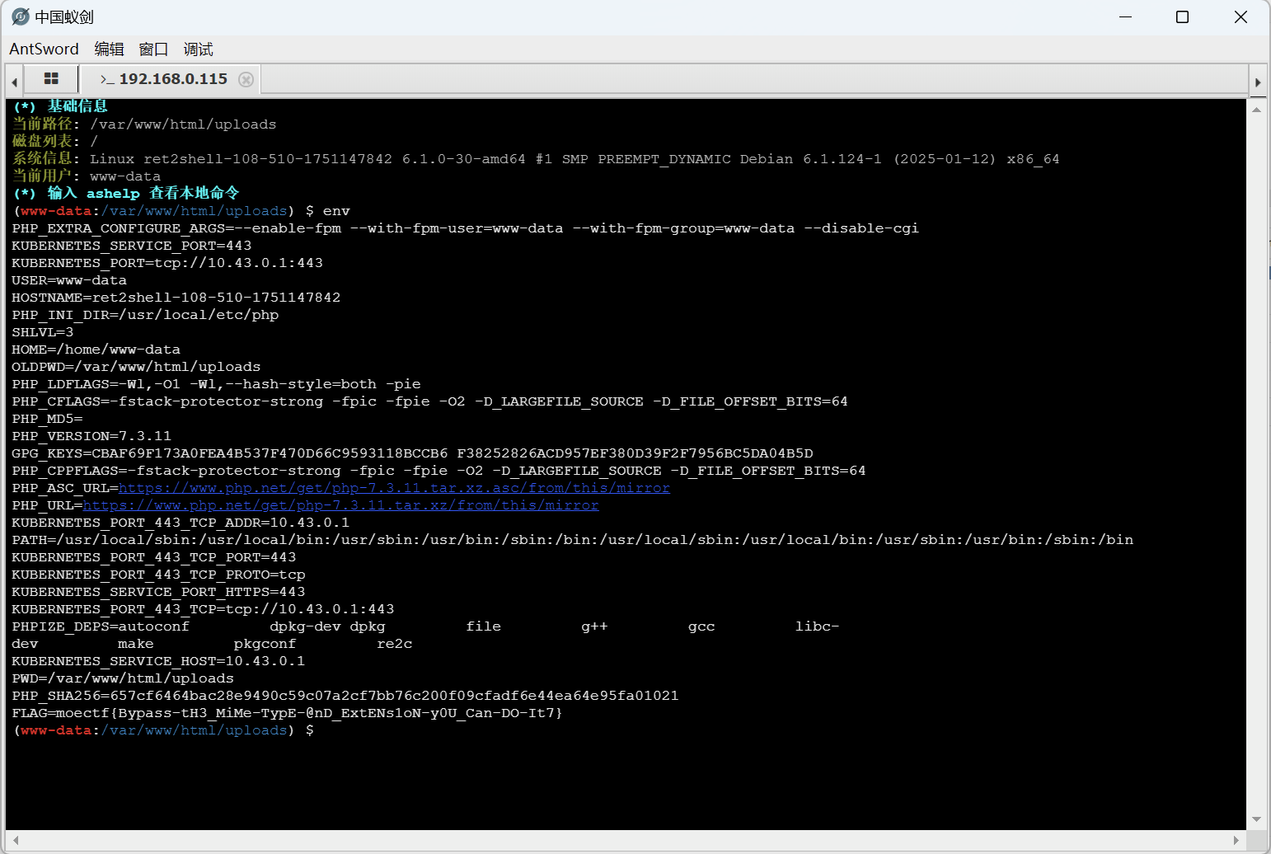
Task: Minimize the 中国蚁剑 window
Action: [x=1126, y=16]
